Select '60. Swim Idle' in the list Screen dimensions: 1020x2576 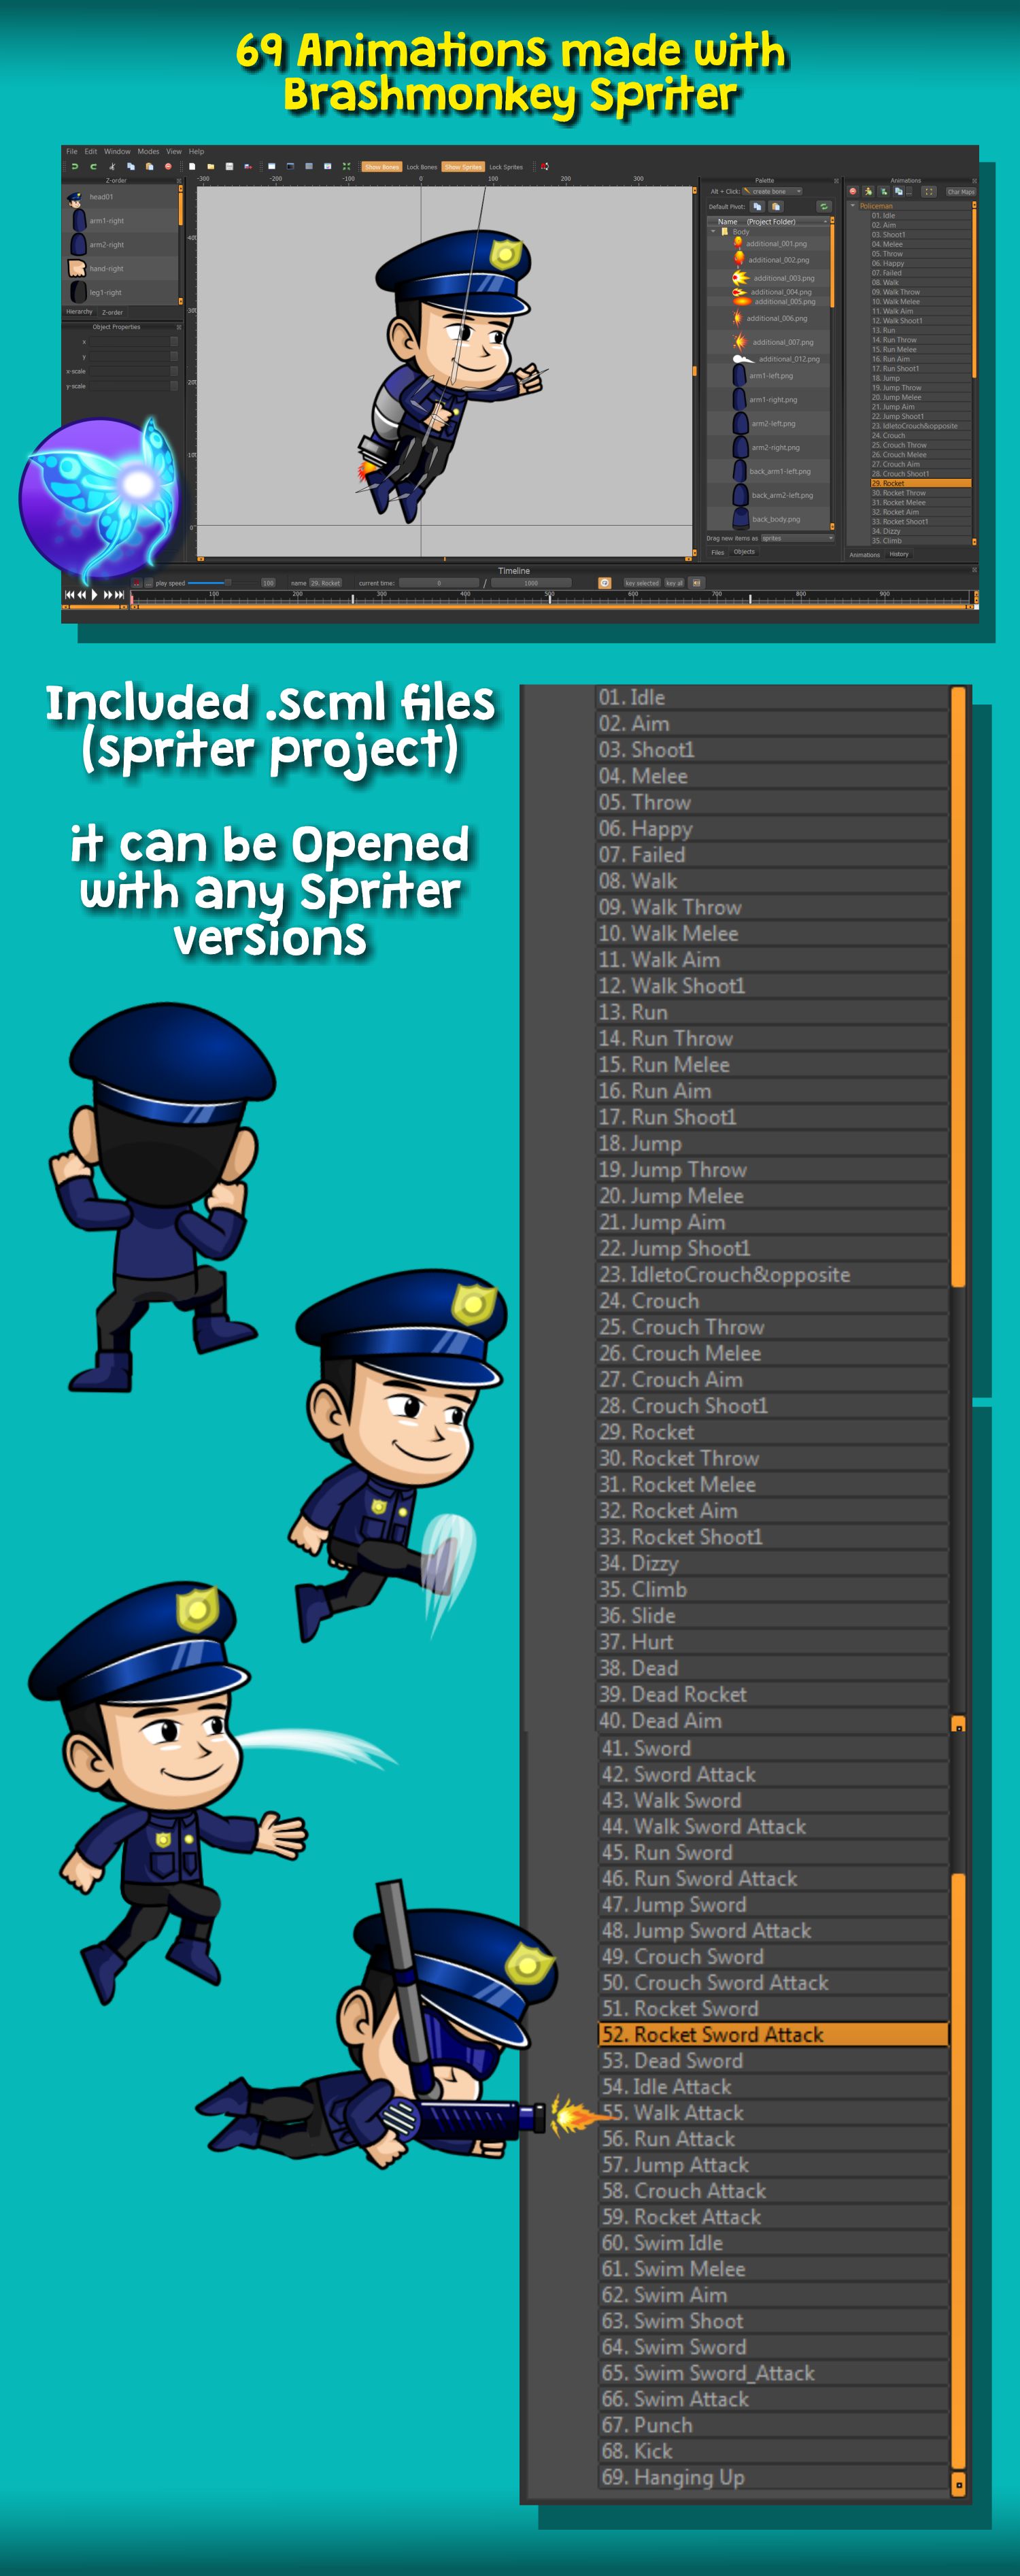point(772,2242)
